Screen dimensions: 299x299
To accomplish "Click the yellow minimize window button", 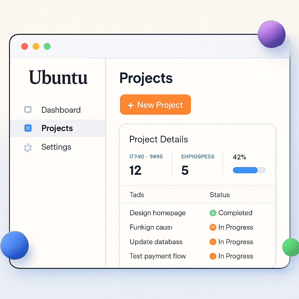I will coord(36,46).
